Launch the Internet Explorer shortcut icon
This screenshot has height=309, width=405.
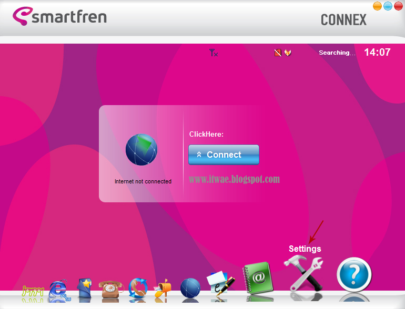pos(59,290)
